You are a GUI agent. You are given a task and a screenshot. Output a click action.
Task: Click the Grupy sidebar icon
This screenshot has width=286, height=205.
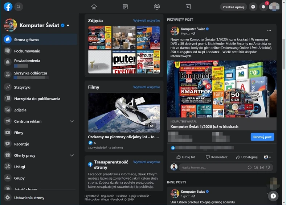point(8,178)
